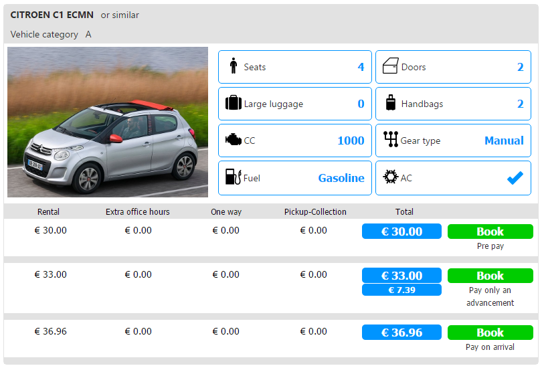Book the Pre pay €30.00 option
The width and height of the screenshot is (542, 368).
tap(490, 232)
